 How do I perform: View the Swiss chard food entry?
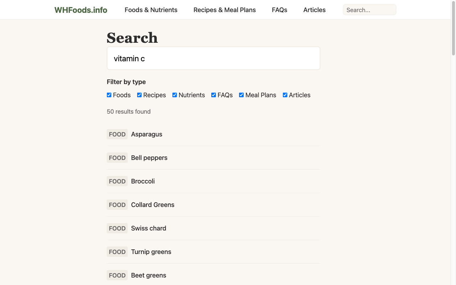tap(149, 228)
